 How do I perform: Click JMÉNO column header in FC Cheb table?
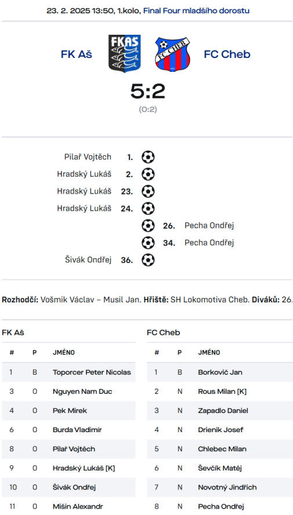(209, 352)
